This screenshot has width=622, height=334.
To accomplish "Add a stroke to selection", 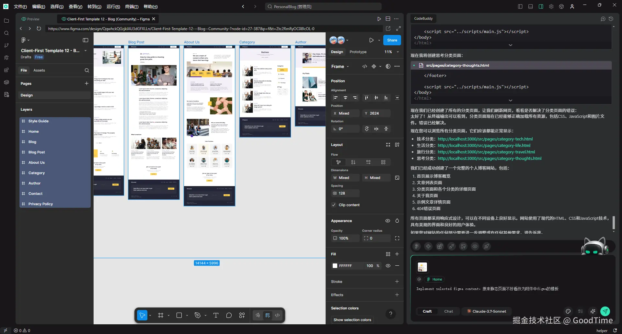I will [x=397, y=282].
